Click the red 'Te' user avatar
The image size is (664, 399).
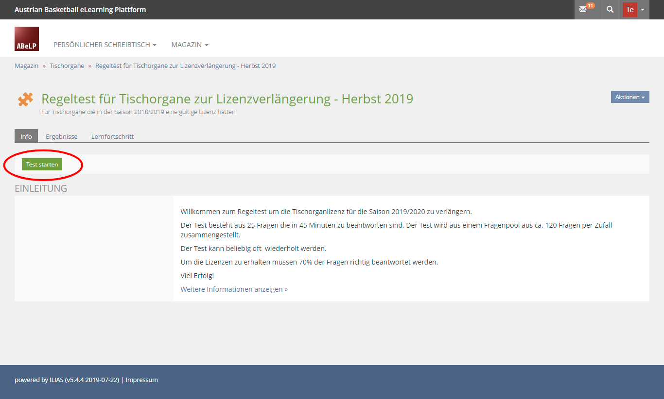[x=630, y=10]
